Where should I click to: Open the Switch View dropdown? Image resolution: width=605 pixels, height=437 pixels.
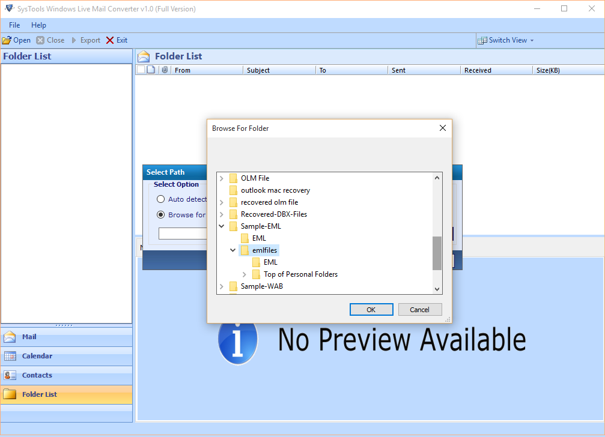point(506,40)
